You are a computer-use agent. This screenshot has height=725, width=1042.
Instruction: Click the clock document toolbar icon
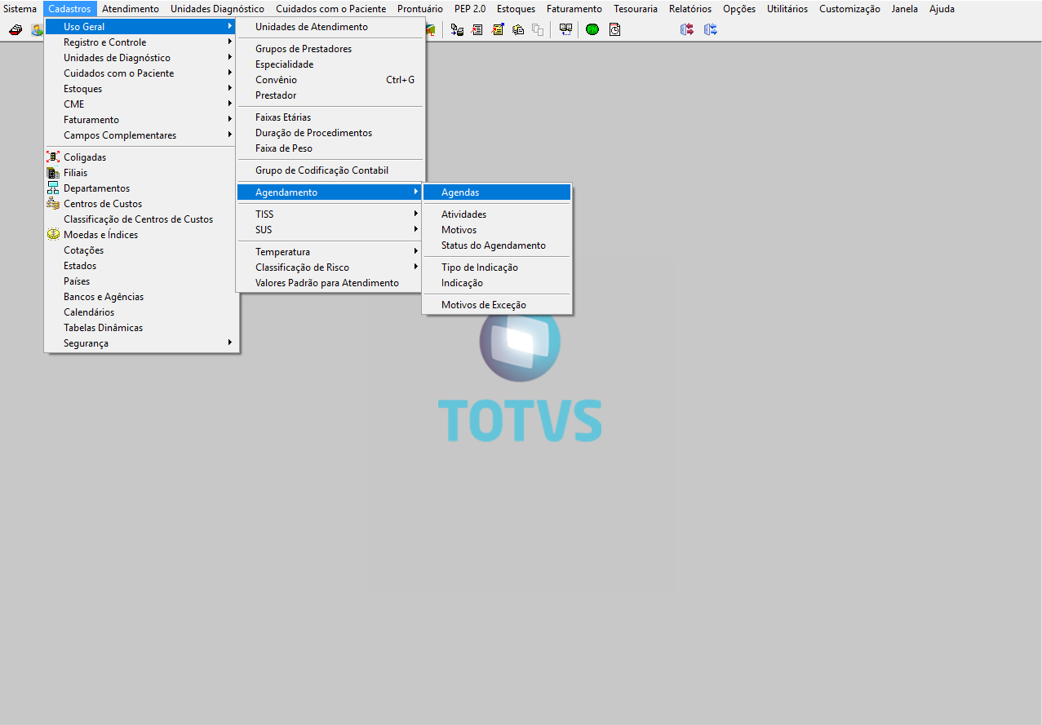[614, 29]
